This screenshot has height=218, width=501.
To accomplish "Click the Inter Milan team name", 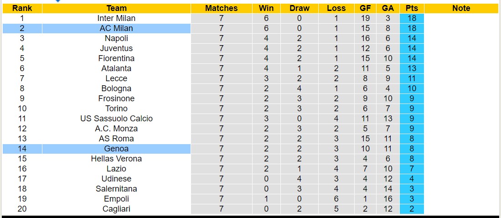I will click(116, 18).
